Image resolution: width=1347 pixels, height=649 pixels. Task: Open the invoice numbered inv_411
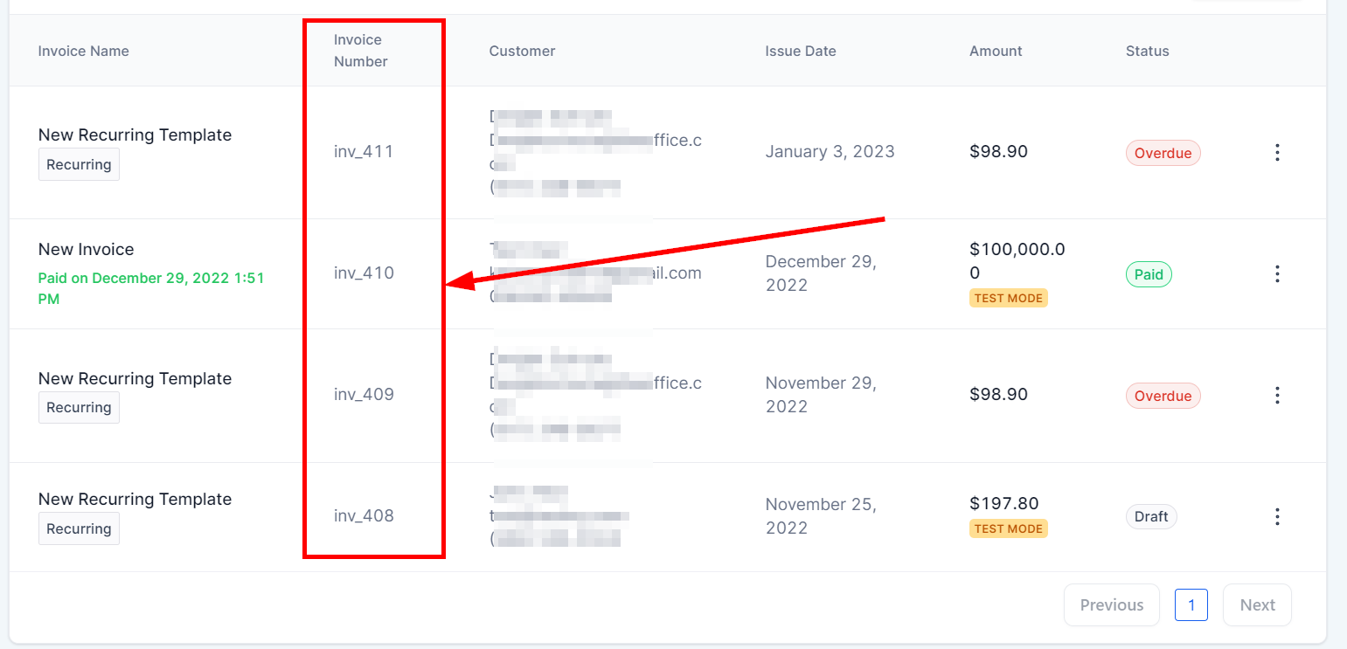(x=364, y=152)
